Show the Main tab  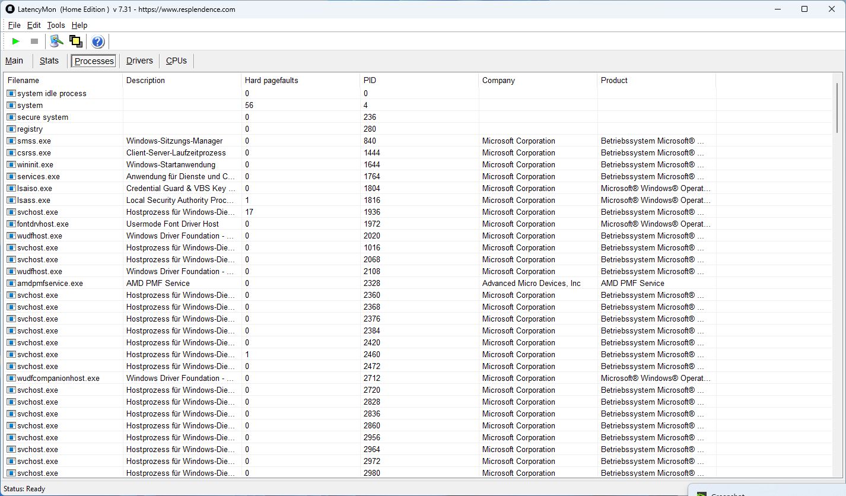14,61
